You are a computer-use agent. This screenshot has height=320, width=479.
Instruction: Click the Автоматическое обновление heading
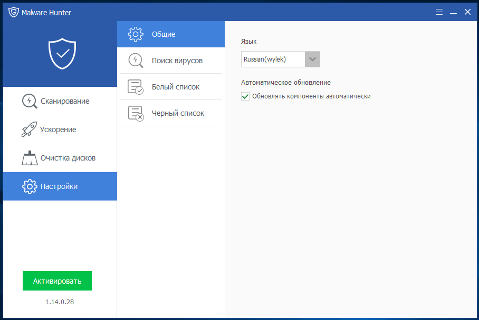tap(285, 82)
